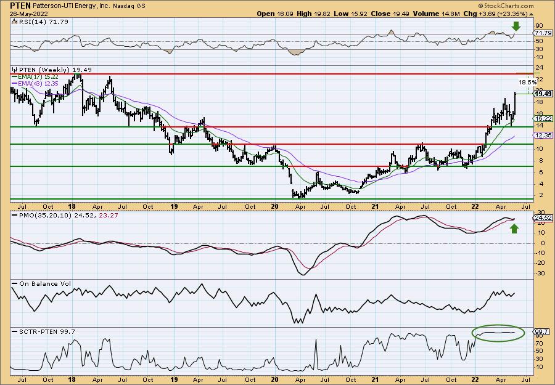
Task: Click the '18' year label below the SCTR panel
Action: (x=72, y=379)
